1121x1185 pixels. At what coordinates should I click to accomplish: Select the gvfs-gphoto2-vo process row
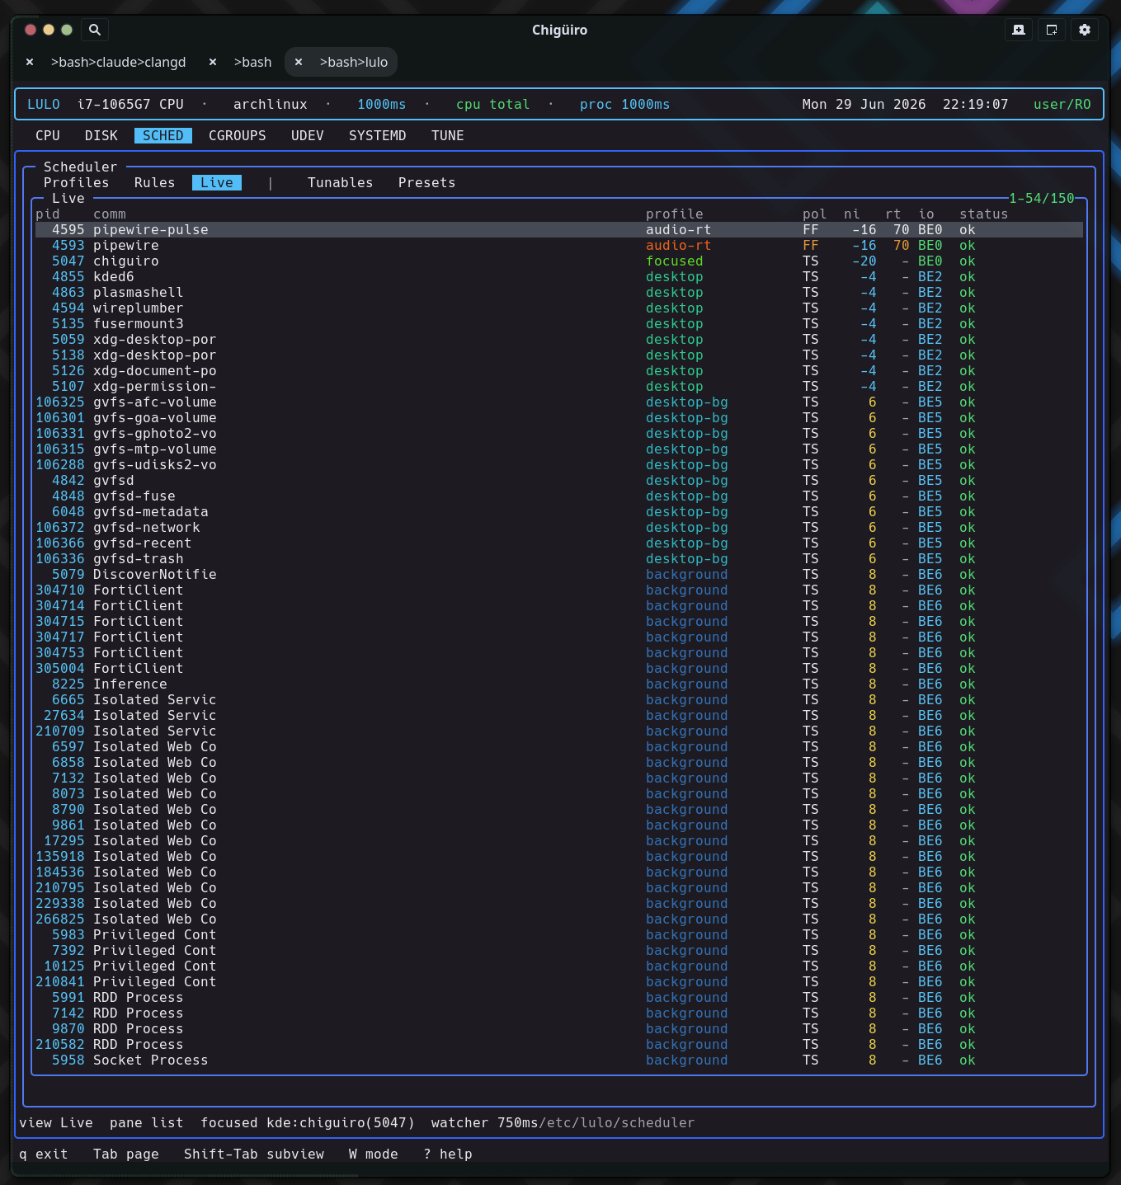[559, 433]
